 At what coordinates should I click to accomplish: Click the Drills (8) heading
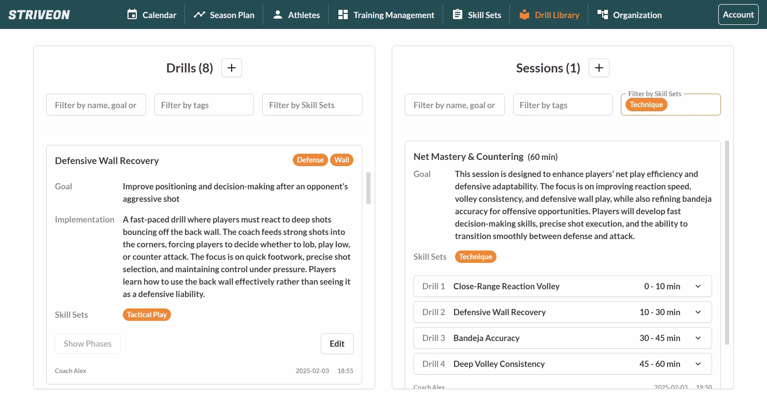tap(190, 68)
